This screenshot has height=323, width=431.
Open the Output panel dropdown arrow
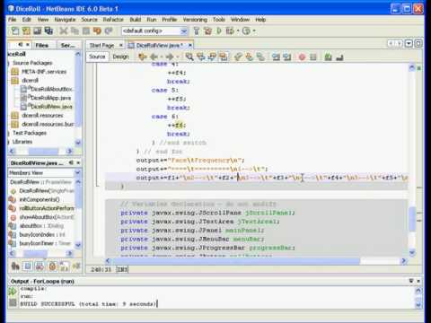[411, 281]
